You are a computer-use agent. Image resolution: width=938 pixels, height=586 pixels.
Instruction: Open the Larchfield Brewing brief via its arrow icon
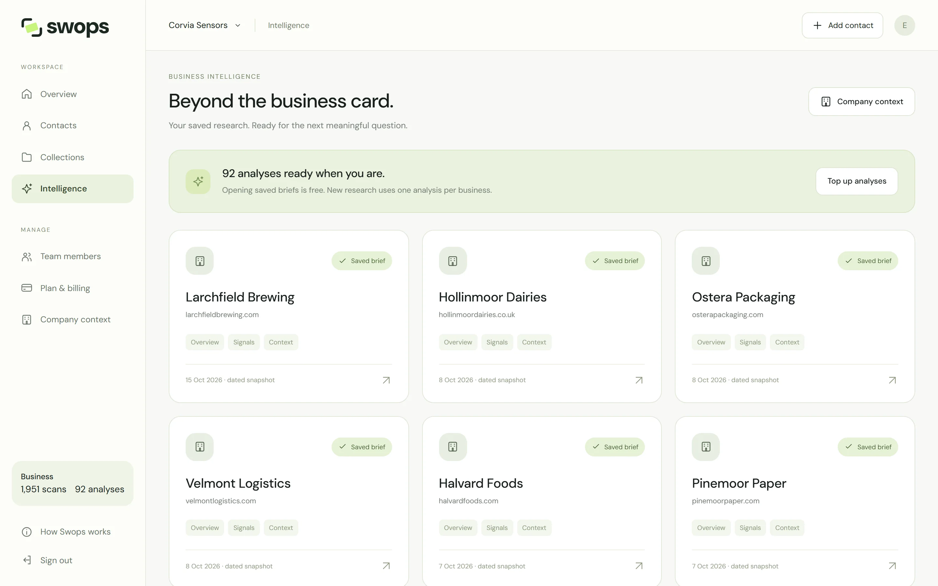[386, 380]
